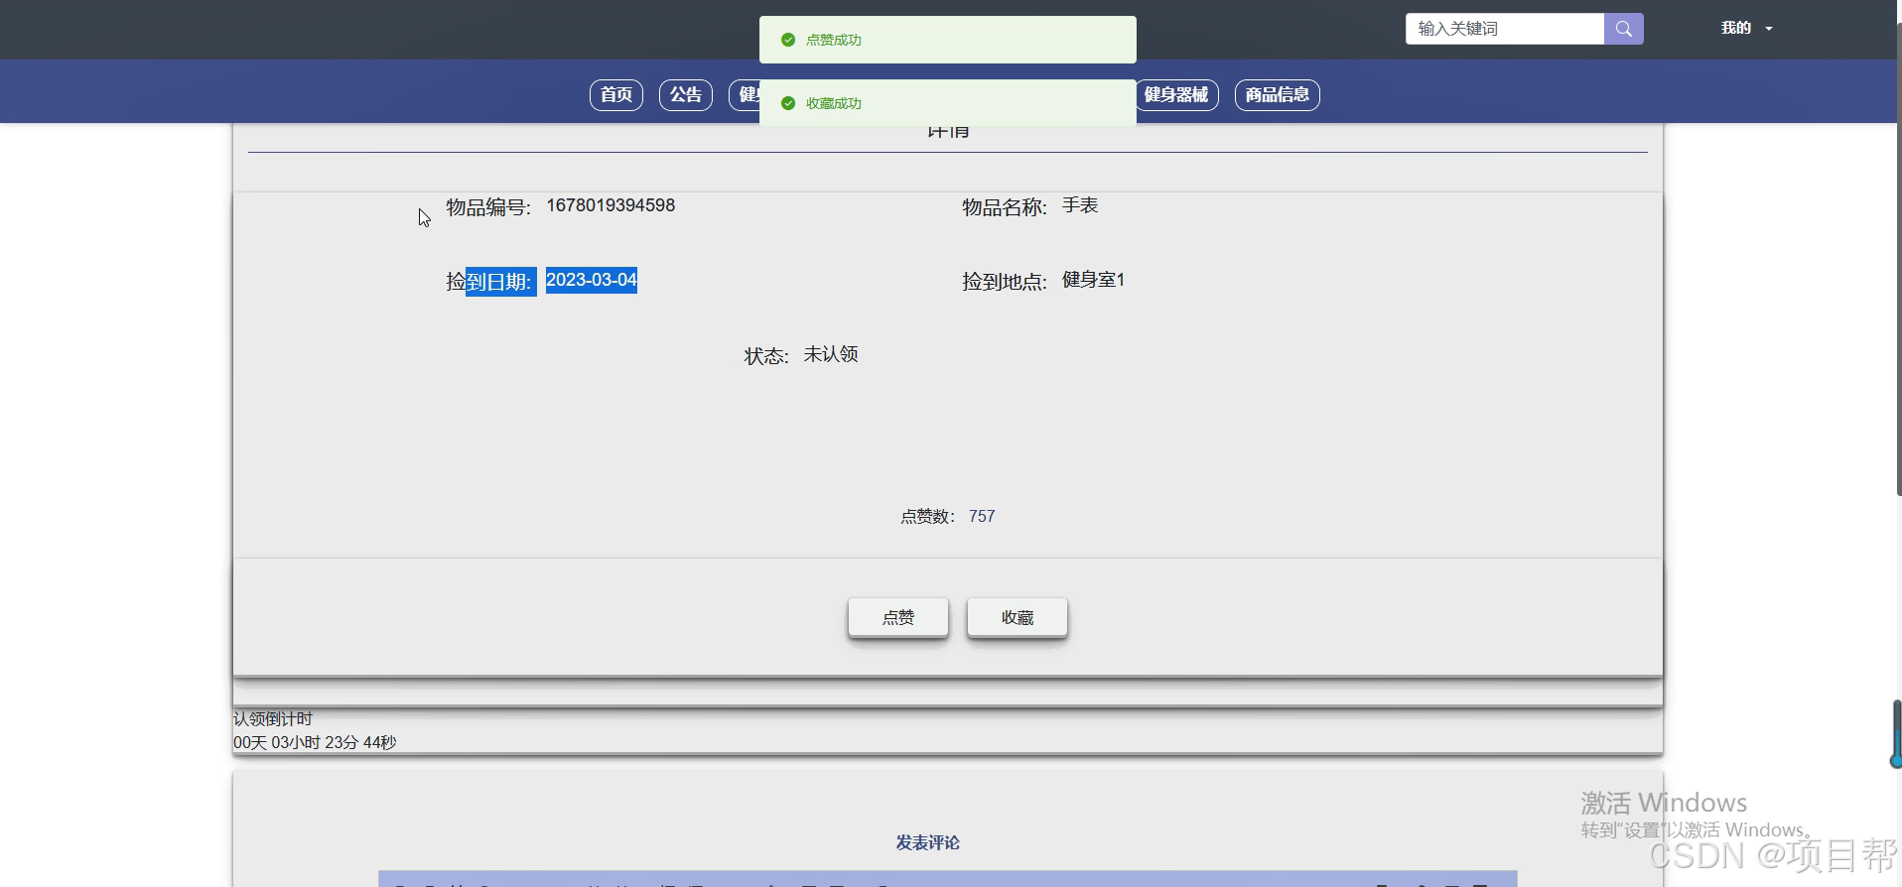Click the 捡到地点 label

click(x=1005, y=281)
